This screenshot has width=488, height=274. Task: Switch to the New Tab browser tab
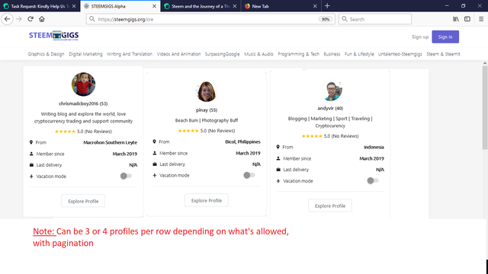[x=281, y=6]
